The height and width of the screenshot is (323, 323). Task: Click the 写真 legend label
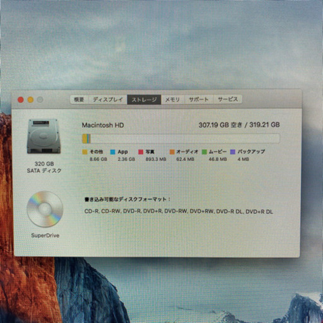click(150, 151)
